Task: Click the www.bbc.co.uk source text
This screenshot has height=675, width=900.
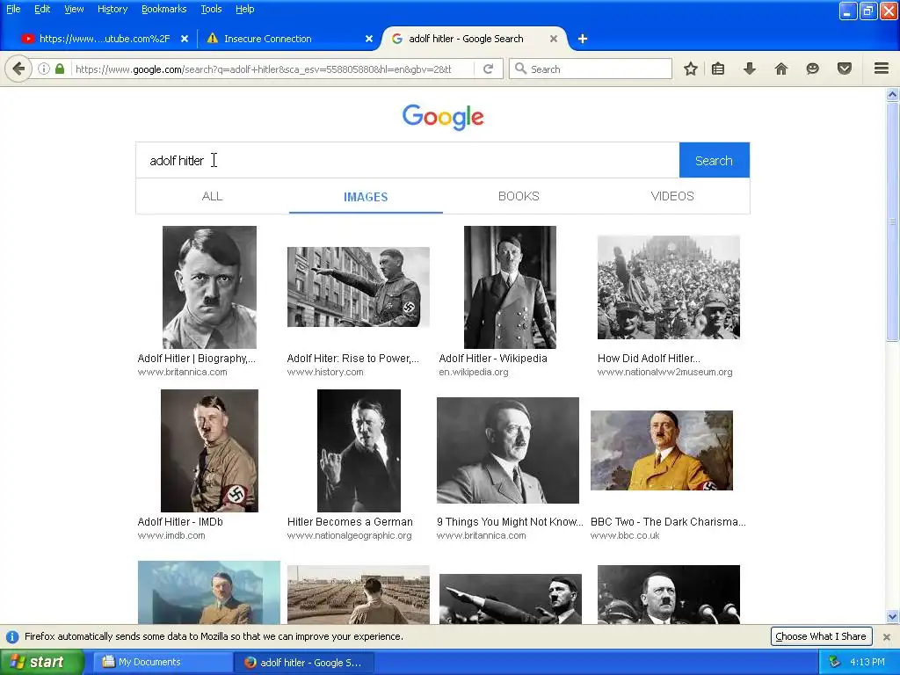Action: click(625, 535)
